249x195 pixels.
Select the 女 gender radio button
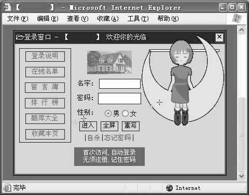click(125, 114)
